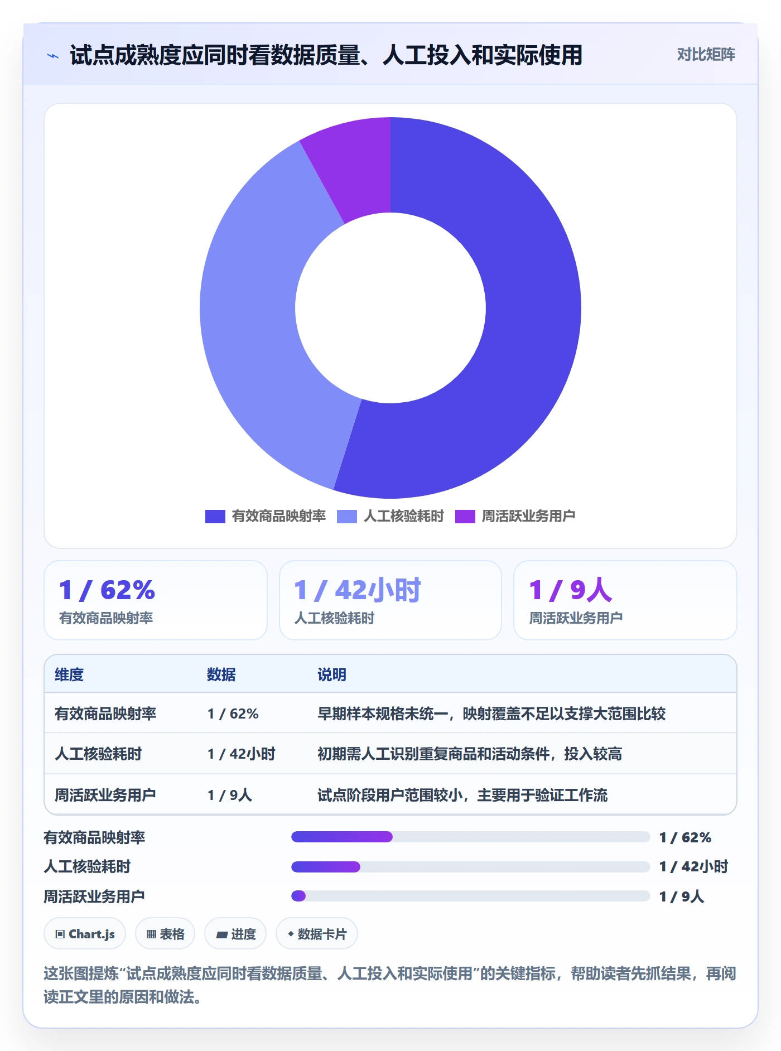Click progress label 1 / 42小时 at right
The width and height of the screenshot is (781, 1051).
(694, 866)
